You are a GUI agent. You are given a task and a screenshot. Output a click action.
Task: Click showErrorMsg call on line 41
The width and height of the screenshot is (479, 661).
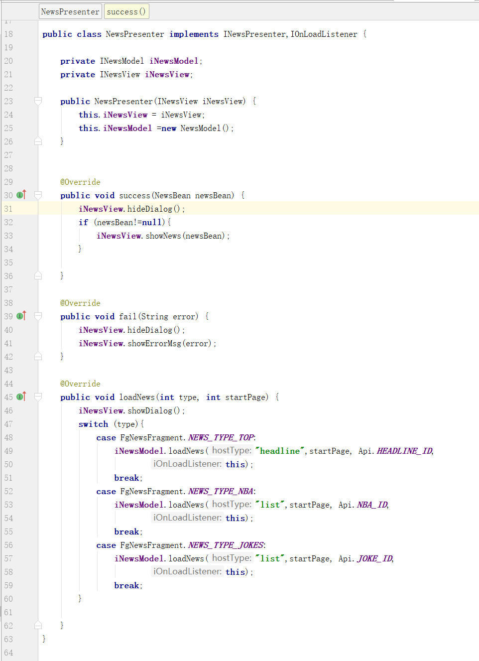(154, 343)
